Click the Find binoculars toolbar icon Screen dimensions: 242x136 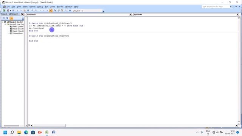[x=28, y=11]
